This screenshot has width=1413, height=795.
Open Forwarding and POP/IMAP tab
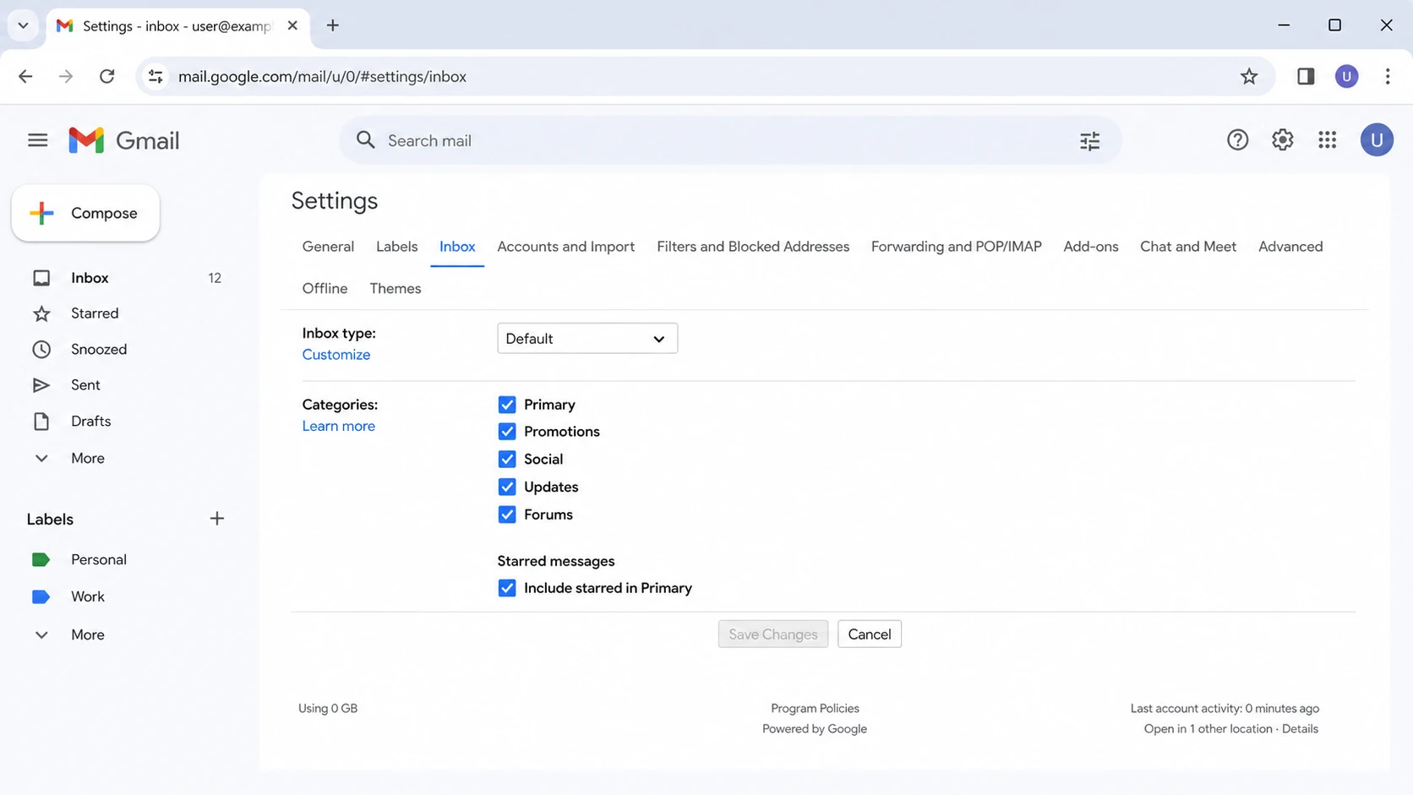956,247
